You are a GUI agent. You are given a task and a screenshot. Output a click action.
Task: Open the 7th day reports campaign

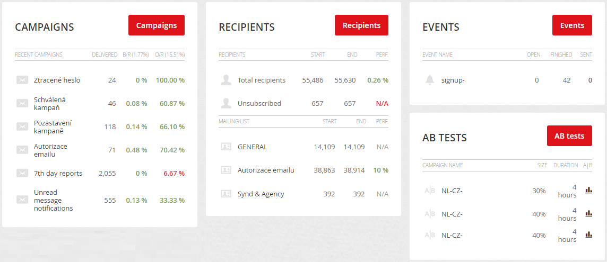pyautogui.click(x=58, y=173)
